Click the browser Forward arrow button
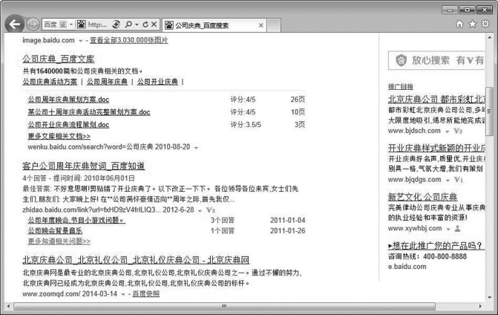Image resolution: width=498 pixels, height=315 pixels. (33, 25)
